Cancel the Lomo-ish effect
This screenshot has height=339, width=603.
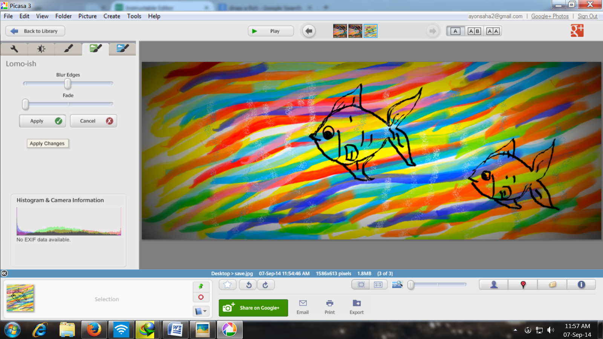93,121
